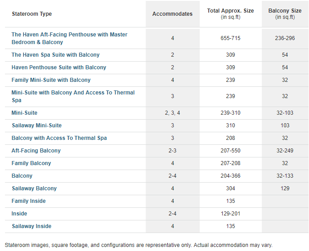Open Mini-Suite with Balcony And Access To Thermal Spa
Viewport: 309px width, 251px height.
point(73,96)
